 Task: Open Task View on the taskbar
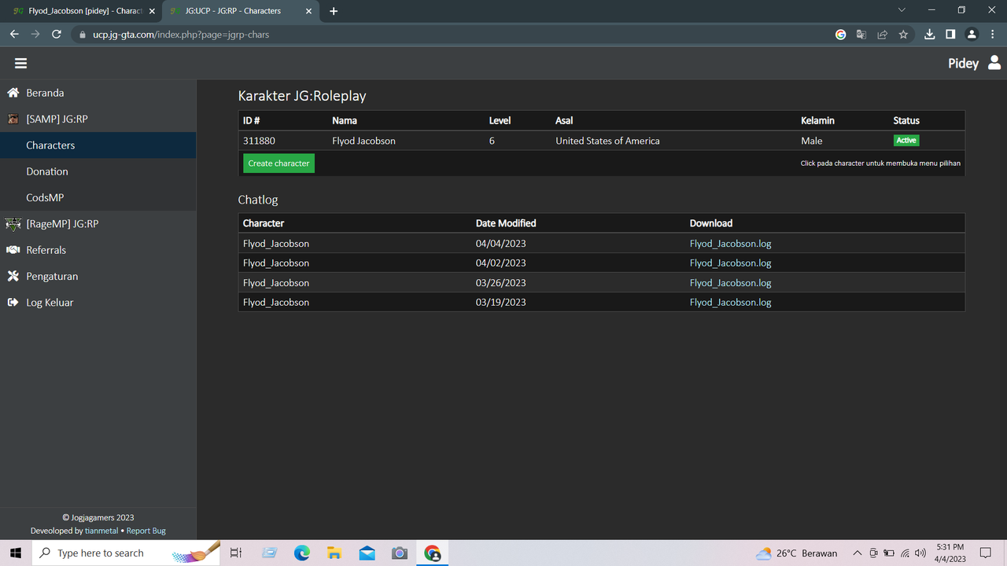(235, 553)
